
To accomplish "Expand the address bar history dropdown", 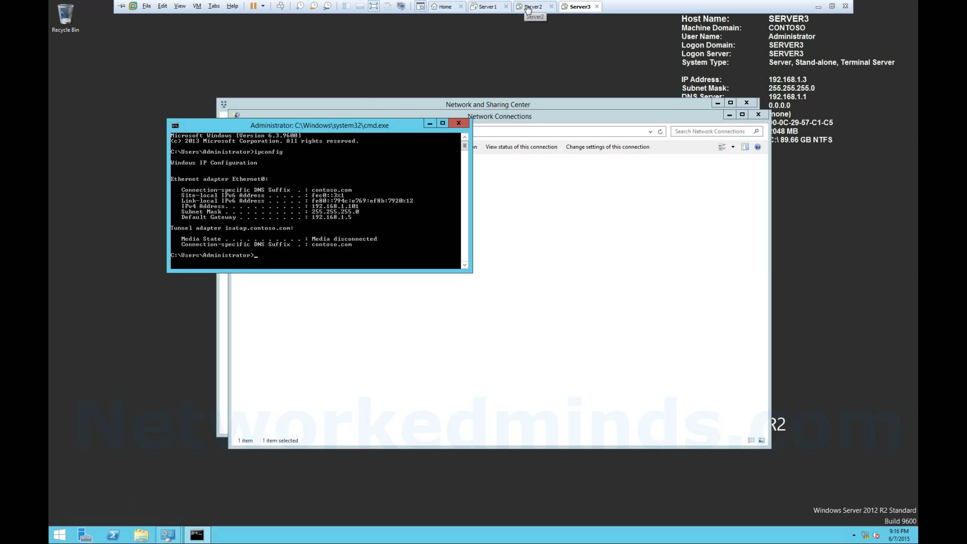I will pos(650,131).
